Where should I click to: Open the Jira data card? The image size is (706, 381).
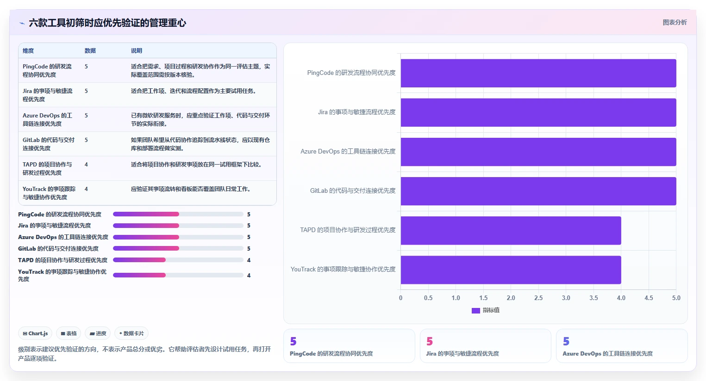486,346
